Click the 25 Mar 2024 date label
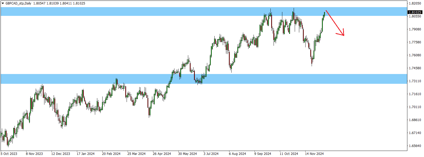Image resolution: width=424 pixels, height=157 pixels. pos(136,154)
